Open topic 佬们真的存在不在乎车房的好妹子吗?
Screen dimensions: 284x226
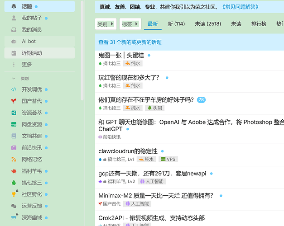[146, 99]
